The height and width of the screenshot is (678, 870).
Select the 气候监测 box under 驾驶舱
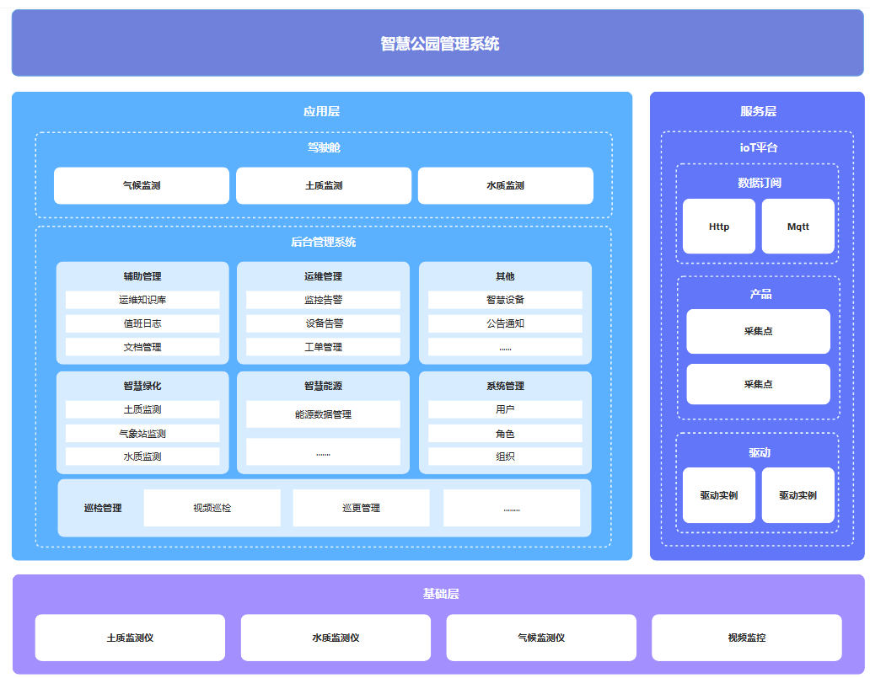(142, 186)
